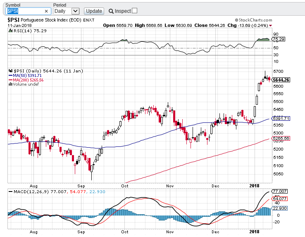Image resolution: width=305 pixels, height=237 pixels.
Task: Click the MA(200) 5265.56 legend label
Action: (x=28, y=80)
